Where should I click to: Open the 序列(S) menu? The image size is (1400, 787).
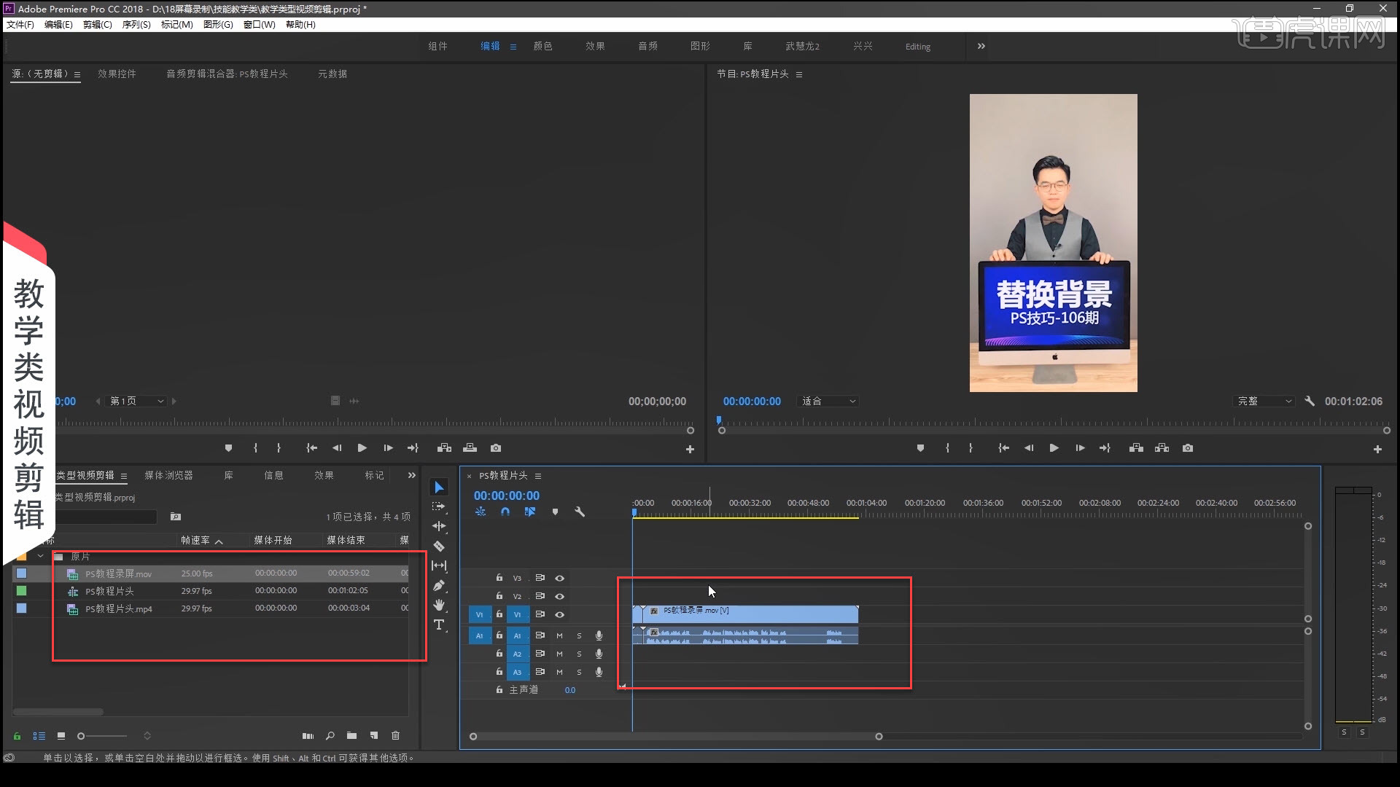[x=136, y=24]
